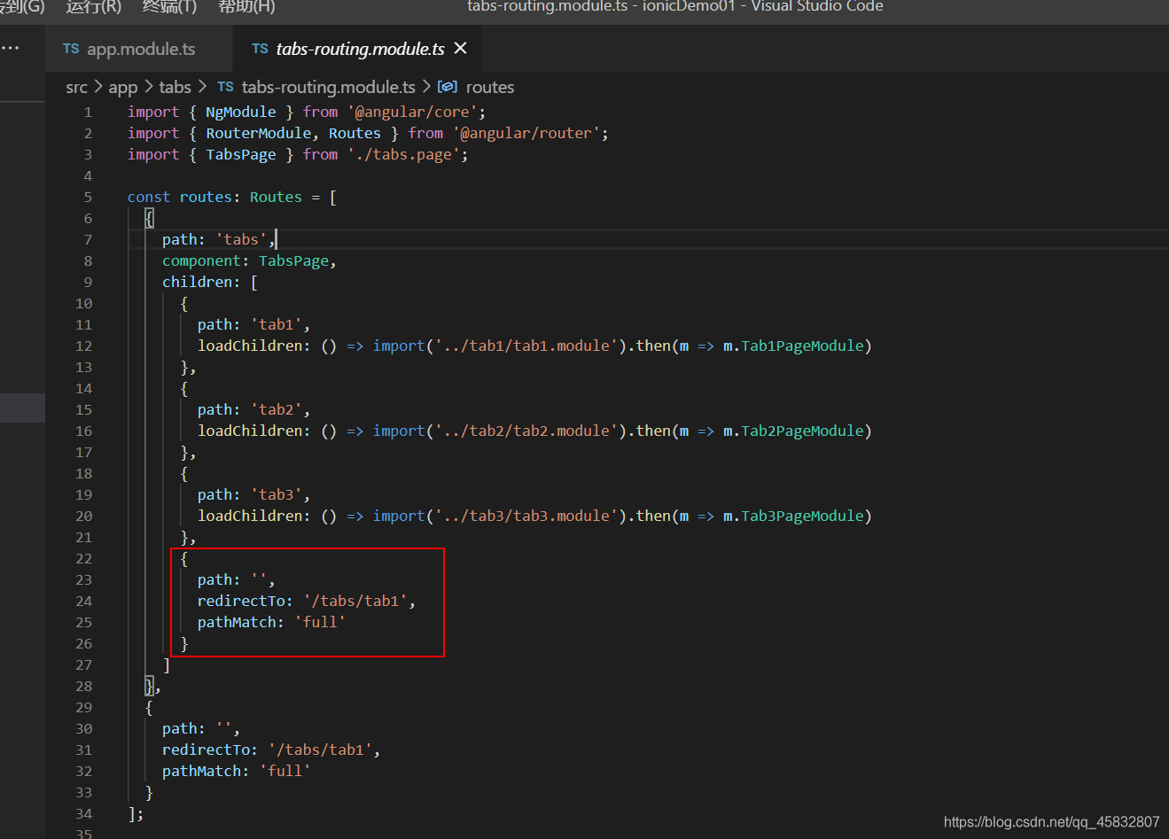Click '../tab2/tab2.module' import string

(526, 431)
